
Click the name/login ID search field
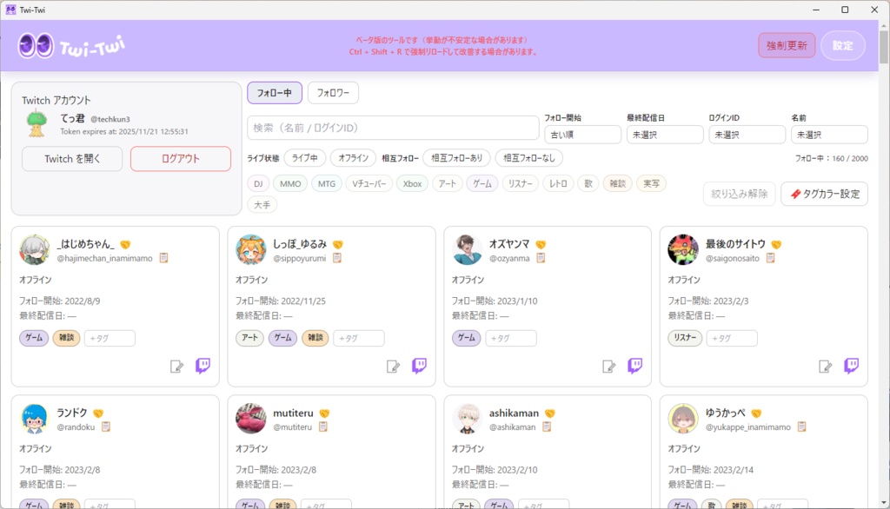point(391,128)
